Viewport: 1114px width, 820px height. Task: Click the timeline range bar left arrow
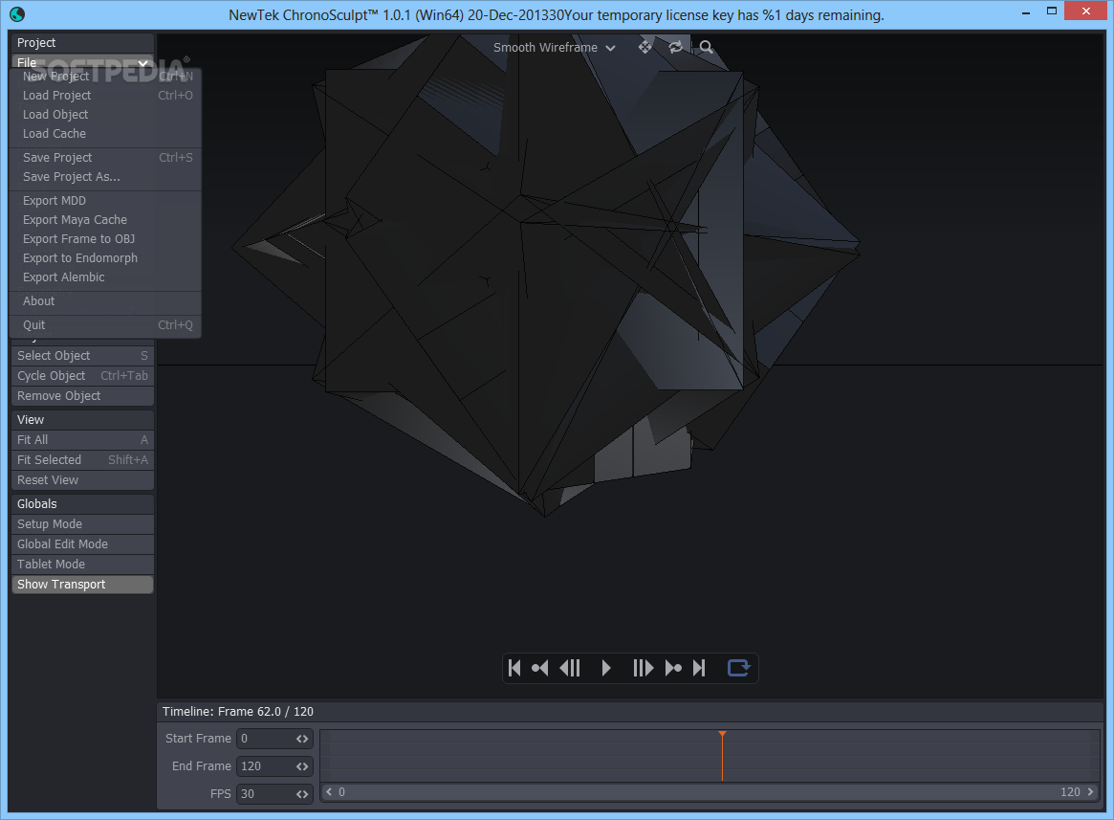(x=329, y=791)
